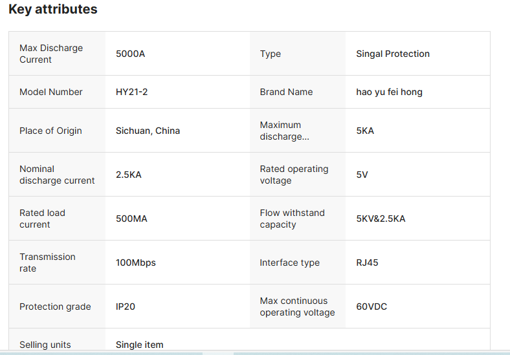Click the hao yu fei hong brand value
This screenshot has height=355, width=510.
[389, 92]
